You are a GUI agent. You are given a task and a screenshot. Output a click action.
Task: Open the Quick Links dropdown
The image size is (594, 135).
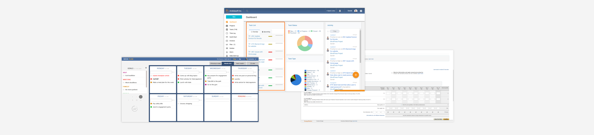point(331,11)
